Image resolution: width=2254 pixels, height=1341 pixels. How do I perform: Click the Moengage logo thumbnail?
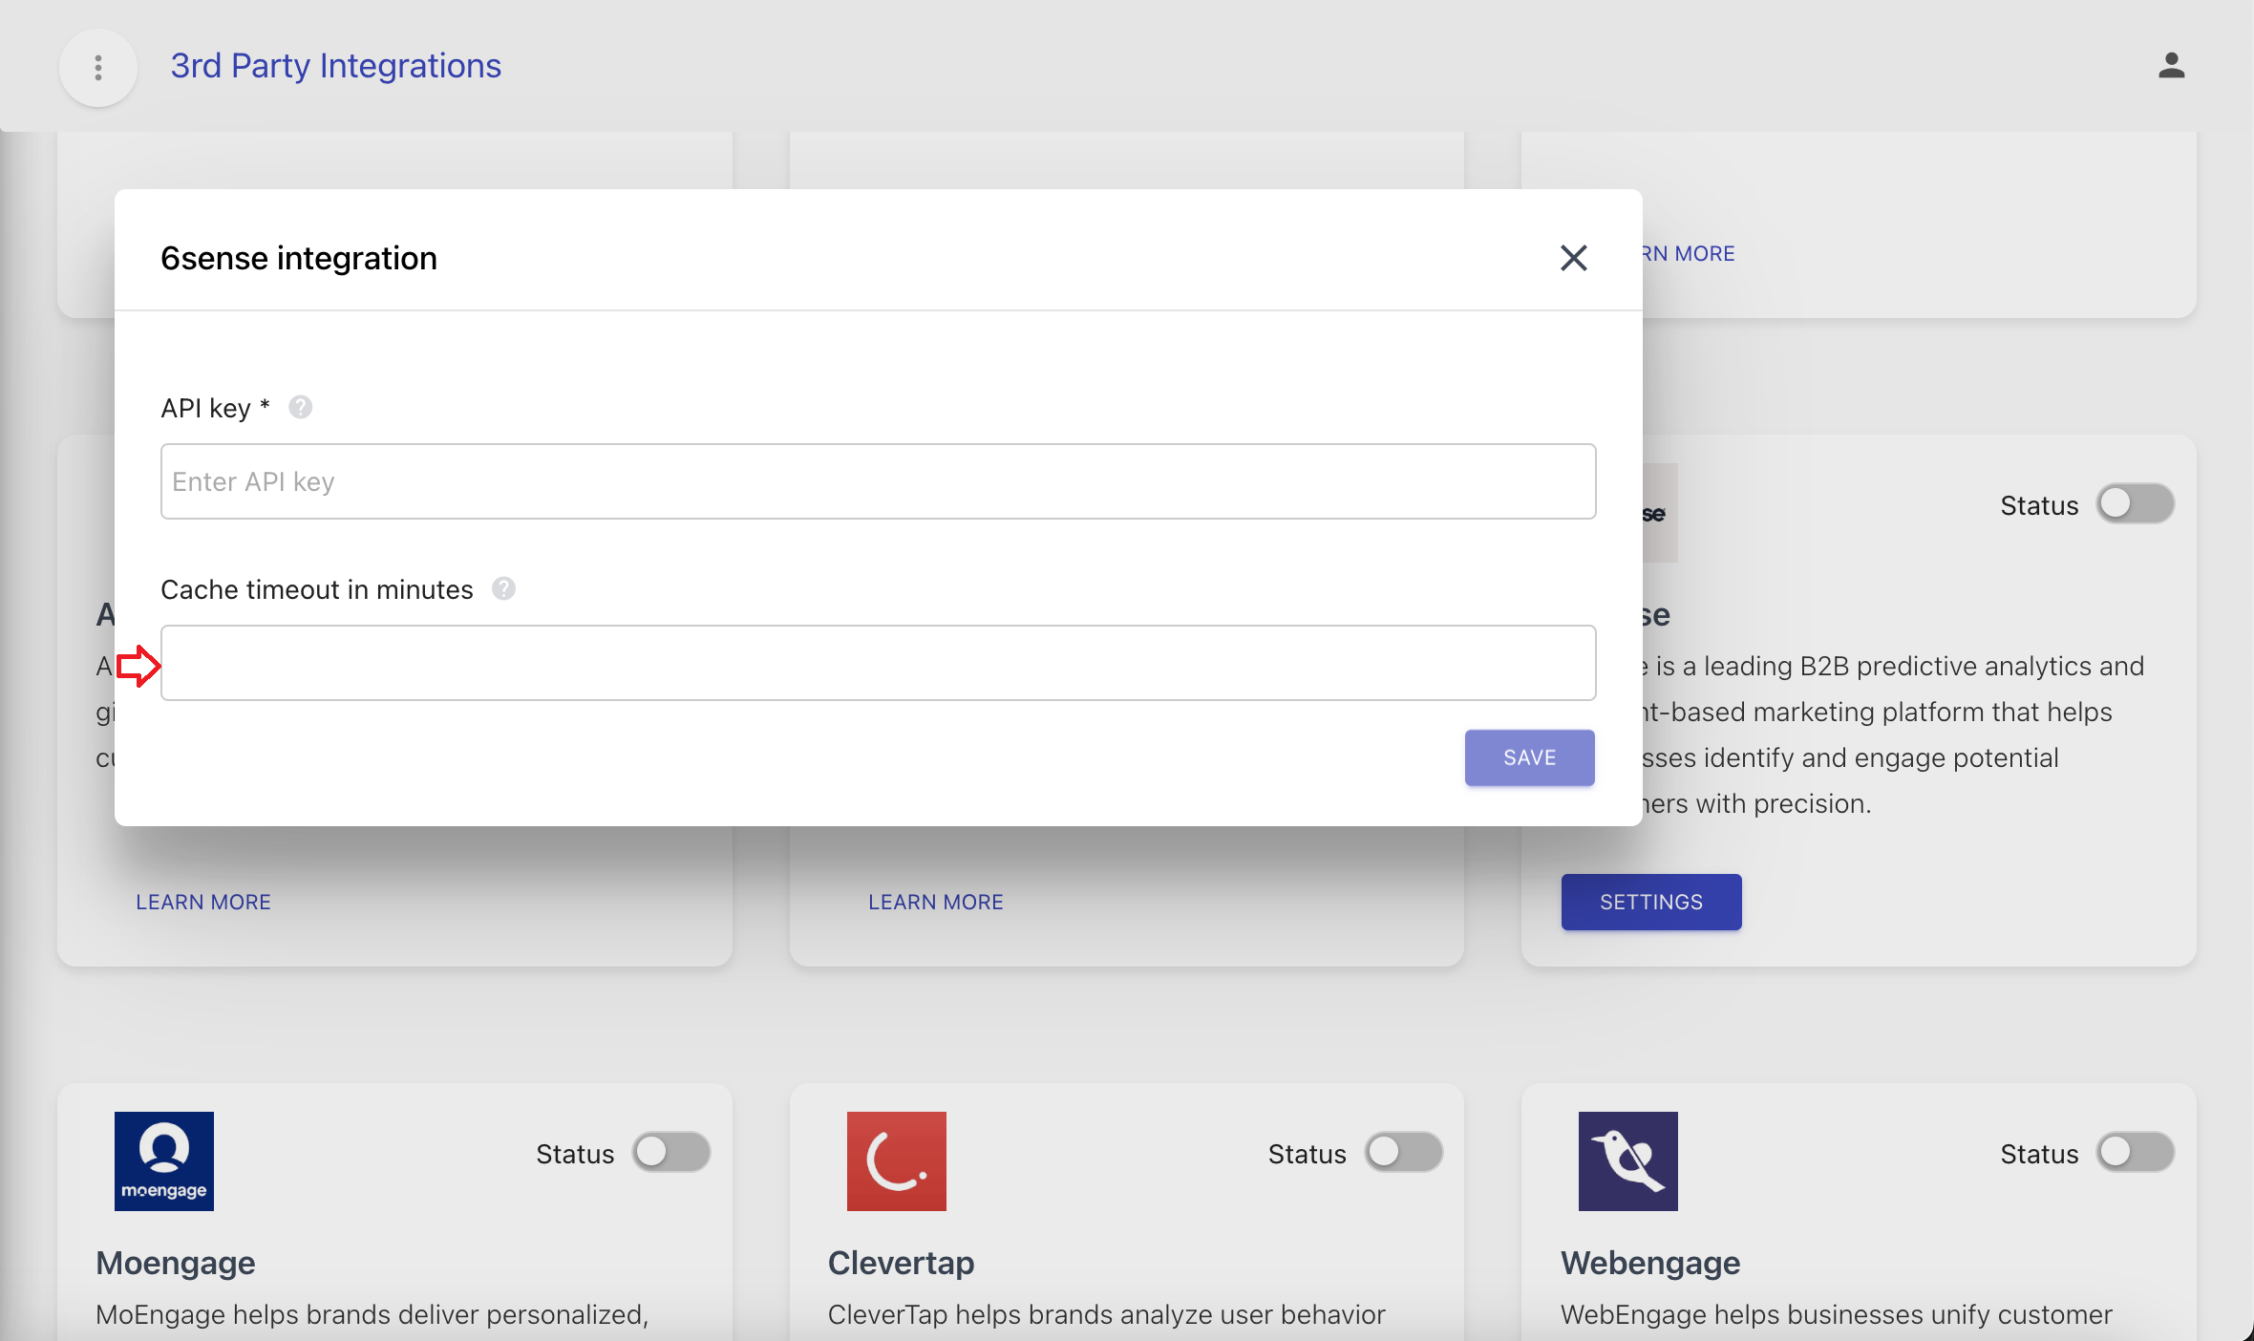[x=164, y=1160]
